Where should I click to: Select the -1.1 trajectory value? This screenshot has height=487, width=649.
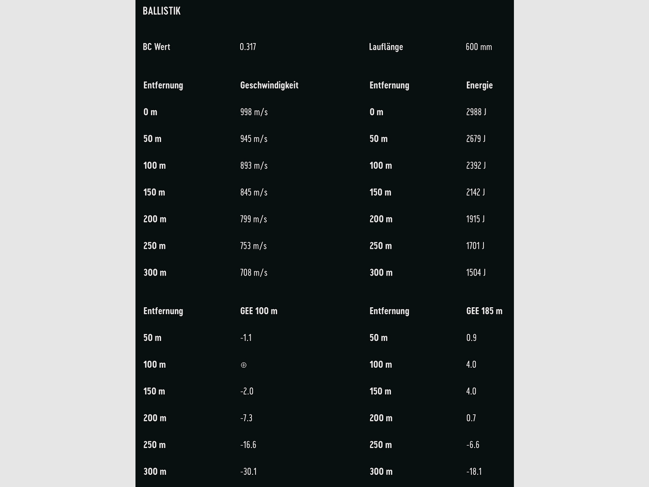246,338
